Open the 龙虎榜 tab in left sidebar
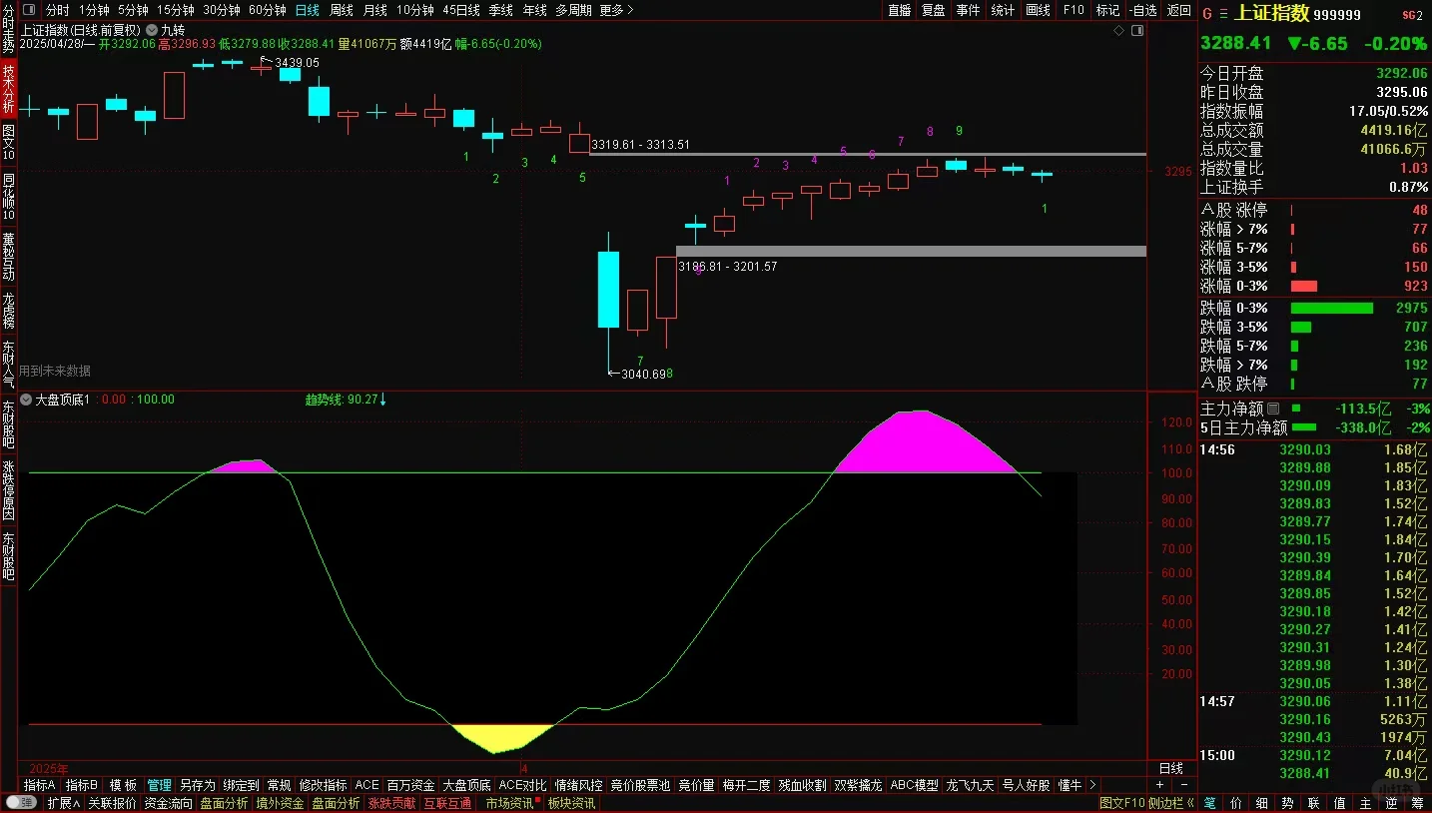Image resolution: width=1432 pixels, height=813 pixels. point(8,313)
